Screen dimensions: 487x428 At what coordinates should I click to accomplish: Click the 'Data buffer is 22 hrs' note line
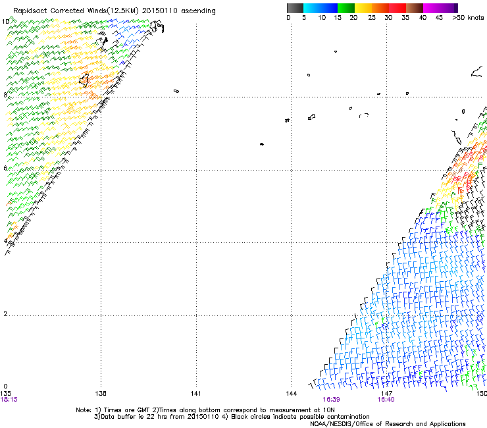pos(232,417)
